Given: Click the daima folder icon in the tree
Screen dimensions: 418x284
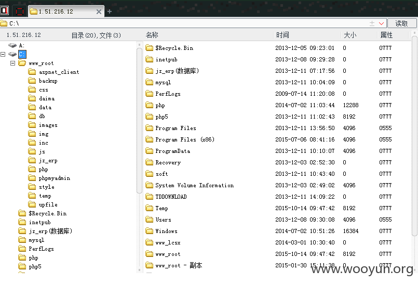Looking at the screenshot, I should click(32, 98).
